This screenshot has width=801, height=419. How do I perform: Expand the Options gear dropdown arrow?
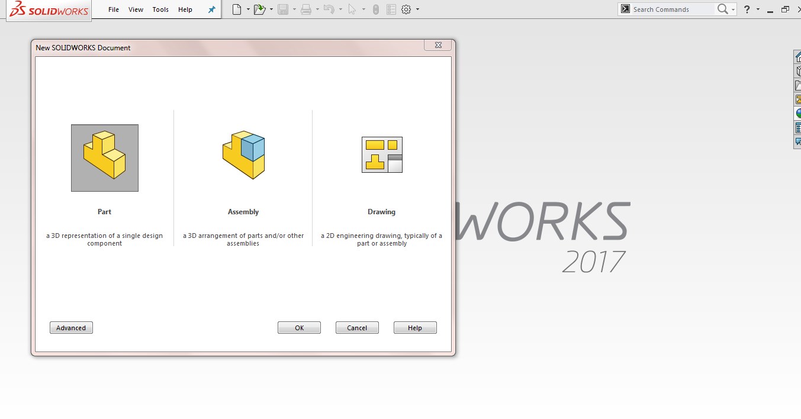(x=417, y=9)
